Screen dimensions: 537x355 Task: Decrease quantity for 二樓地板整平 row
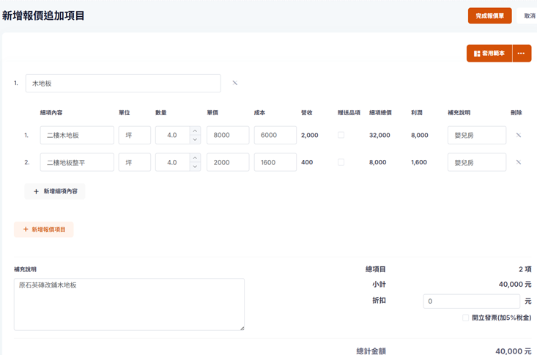click(x=195, y=166)
